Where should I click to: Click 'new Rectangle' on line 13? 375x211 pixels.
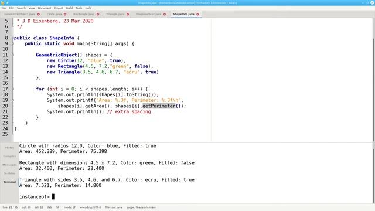pyautogui.click(x=64, y=66)
